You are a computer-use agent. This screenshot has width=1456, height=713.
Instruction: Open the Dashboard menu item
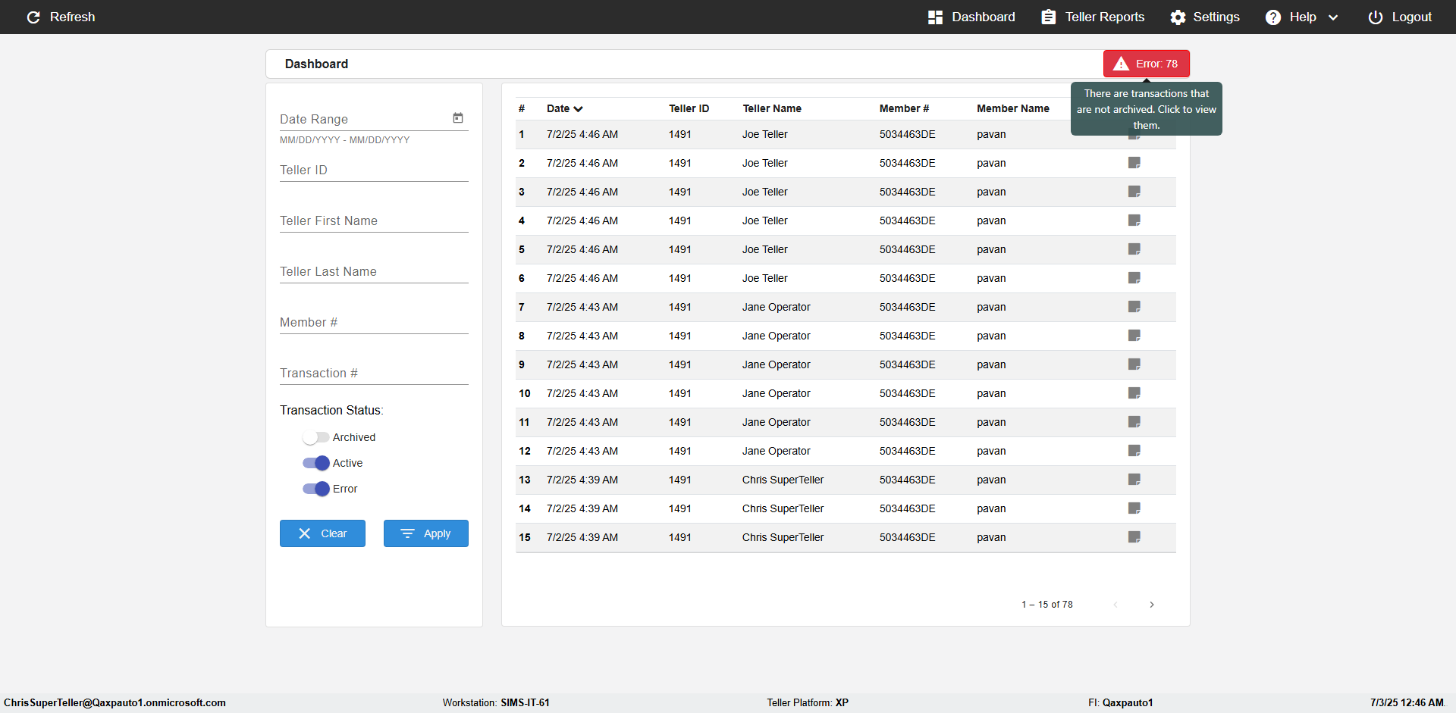tap(971, 17)
